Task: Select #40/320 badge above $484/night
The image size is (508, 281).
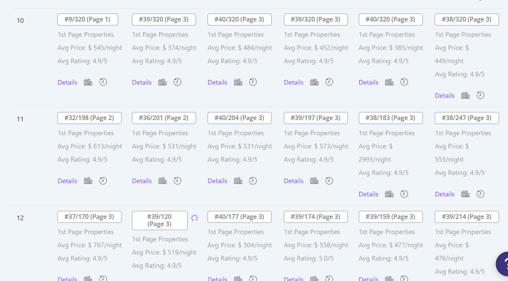Action: (239, 19)
